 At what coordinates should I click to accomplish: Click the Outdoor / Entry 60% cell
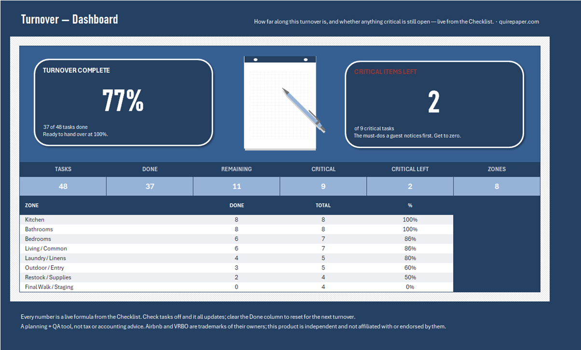coord(410,268)
